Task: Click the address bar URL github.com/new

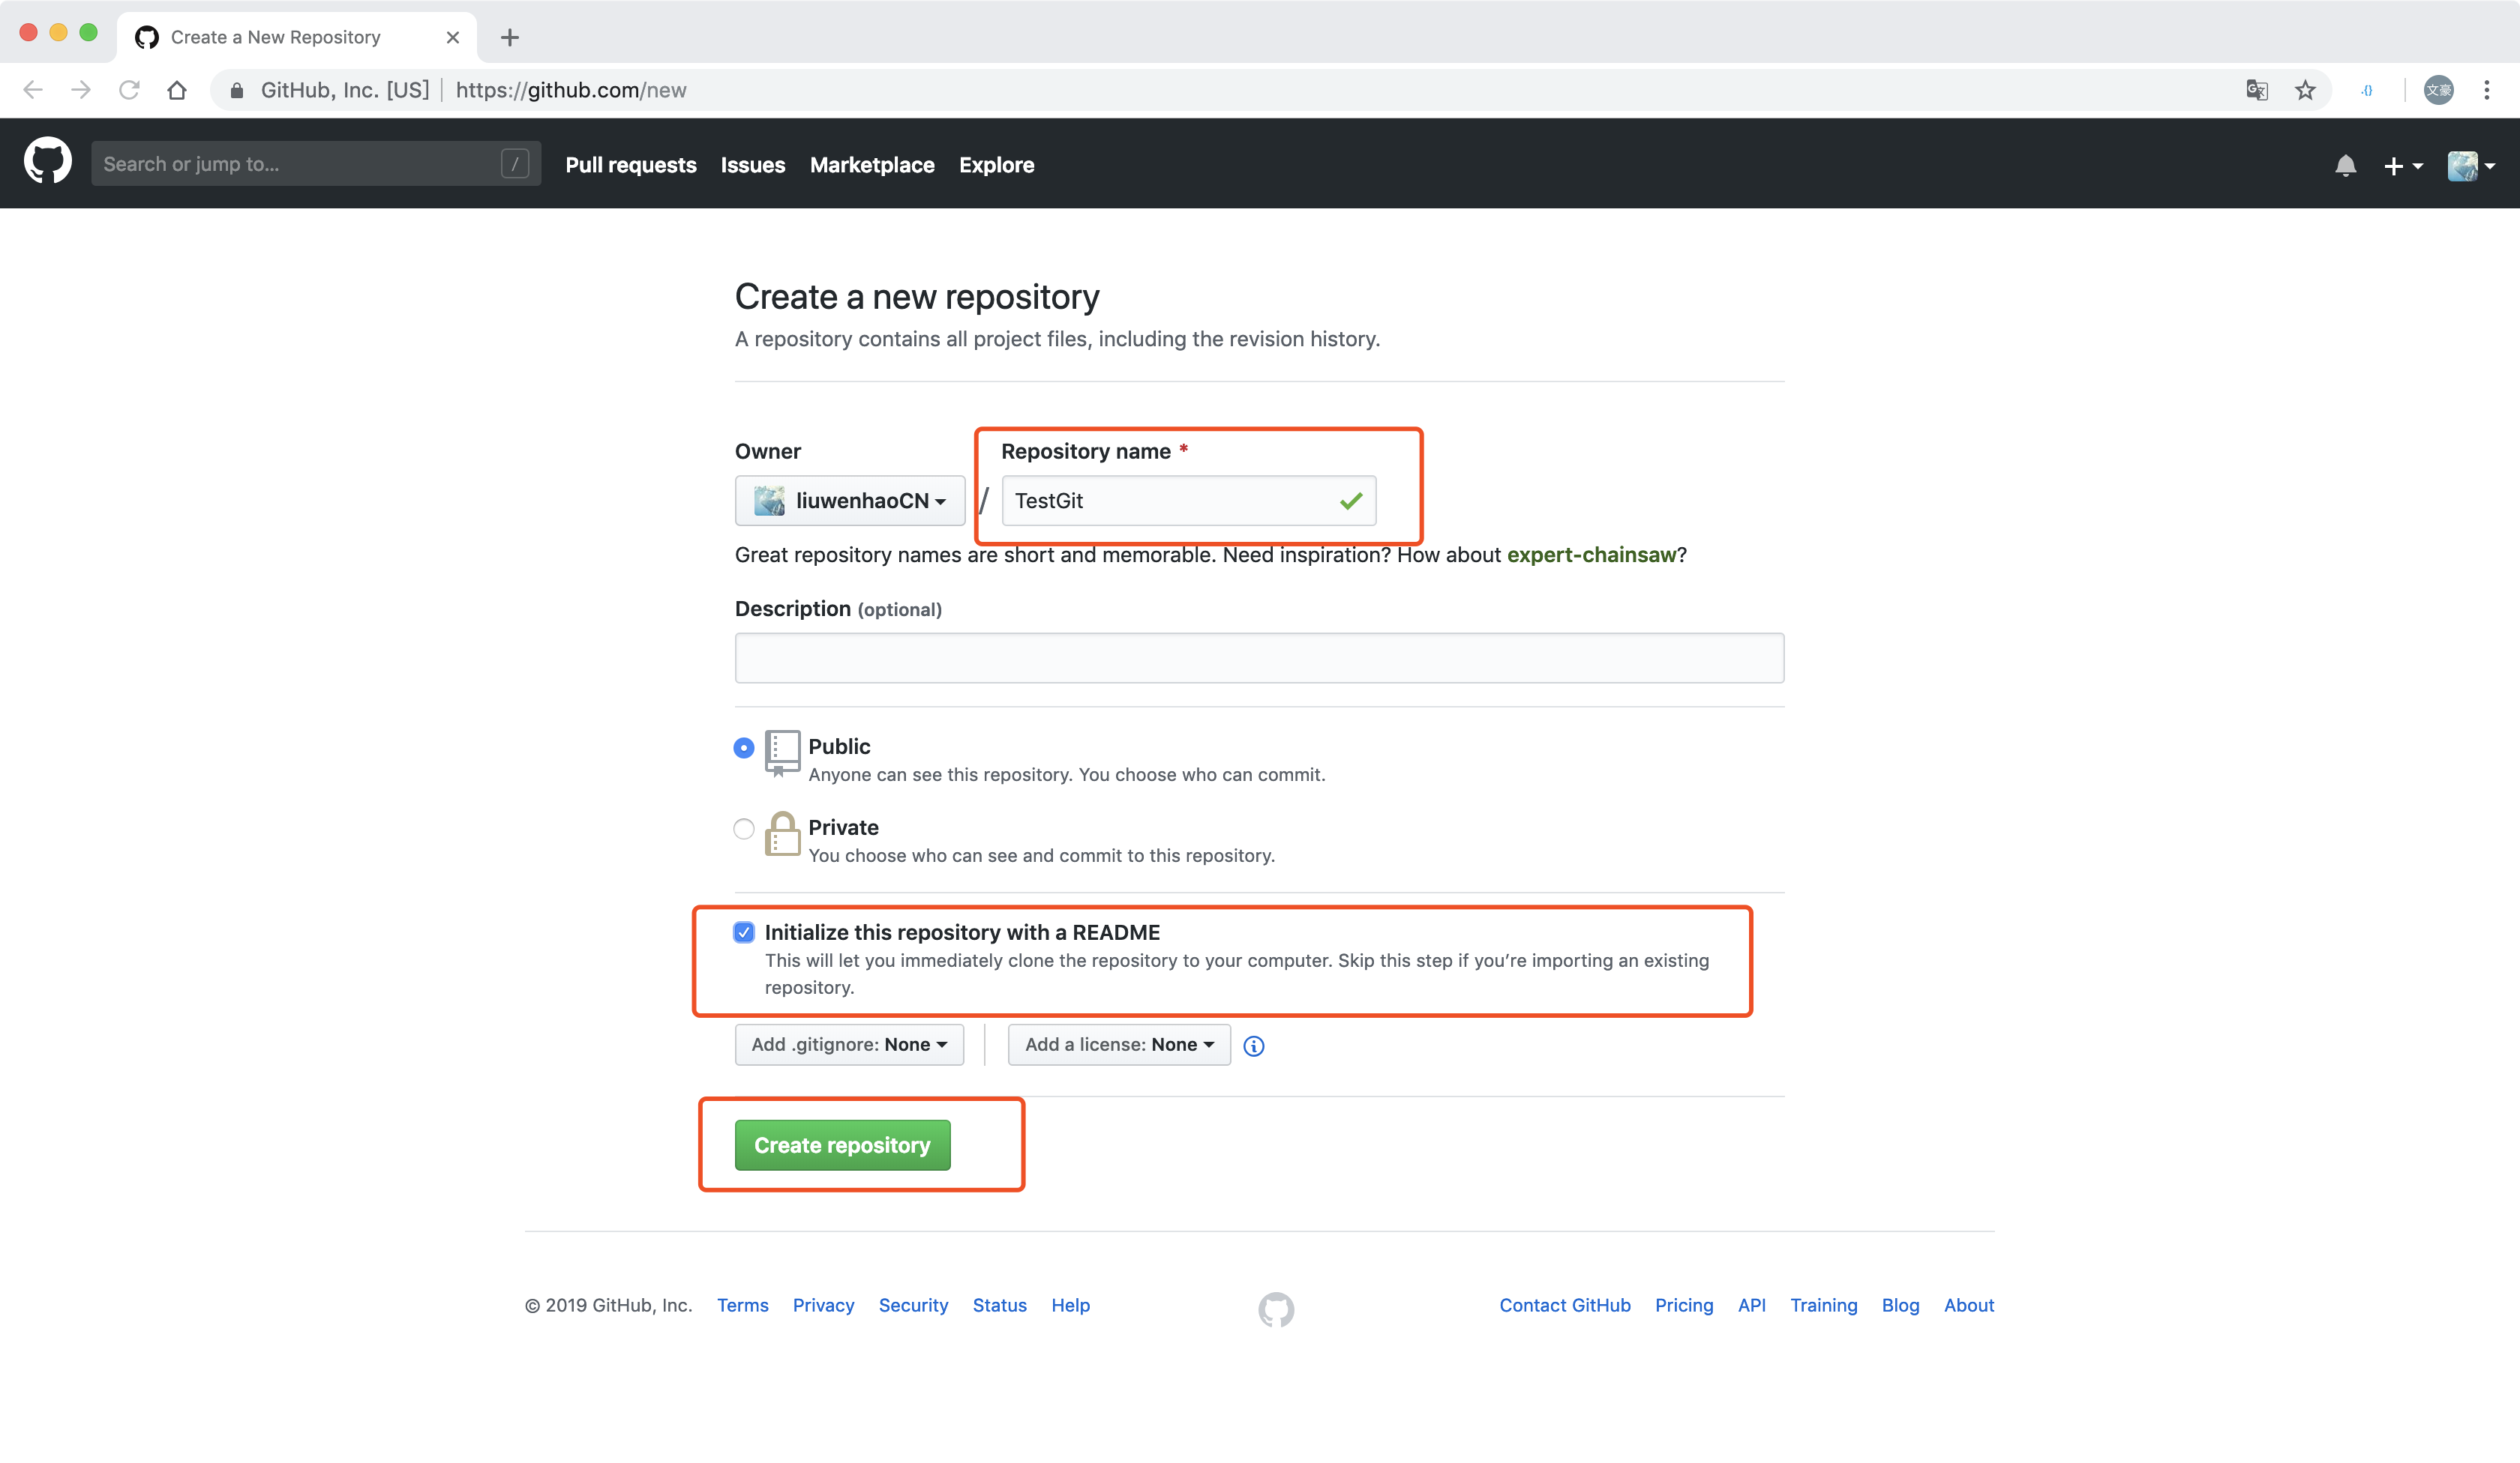Action: pyautogui.click(x=571, y=90)
